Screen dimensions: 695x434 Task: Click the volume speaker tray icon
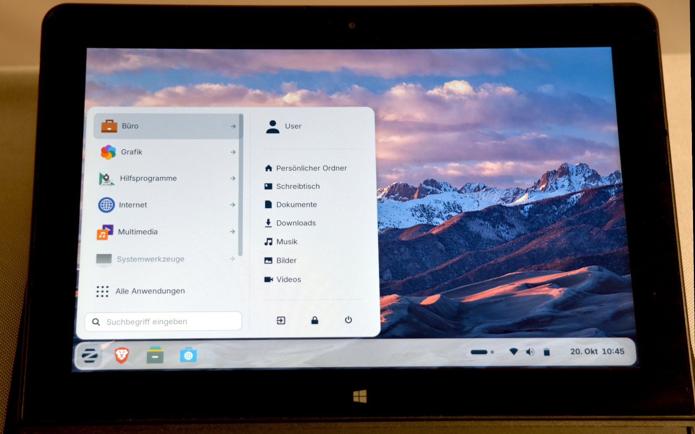pos(530,351)
